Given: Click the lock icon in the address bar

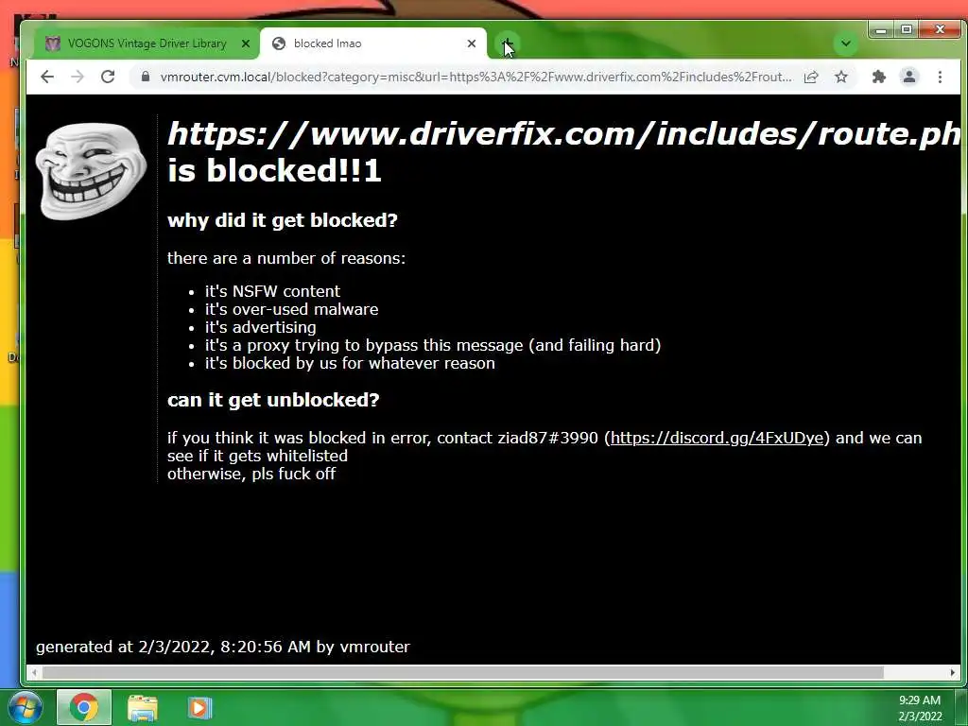Looking at the screenshot, I should (146, 77).
